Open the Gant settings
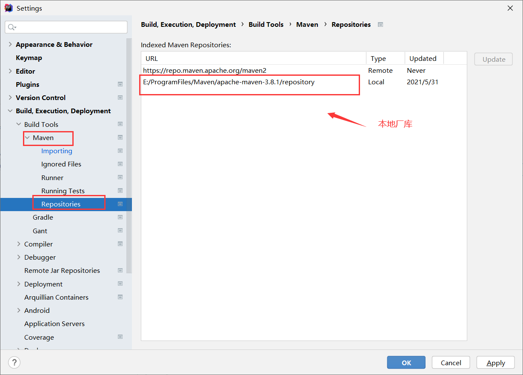The height and width of the screenshot is (375, 523). [40, 231]
